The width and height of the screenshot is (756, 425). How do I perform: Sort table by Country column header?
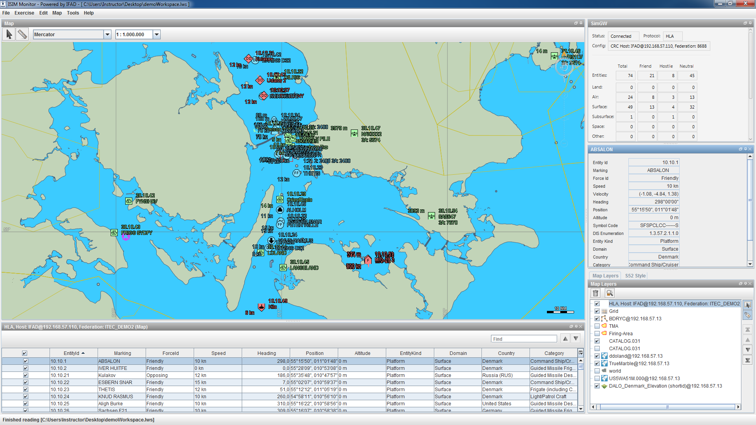point(506,353)
